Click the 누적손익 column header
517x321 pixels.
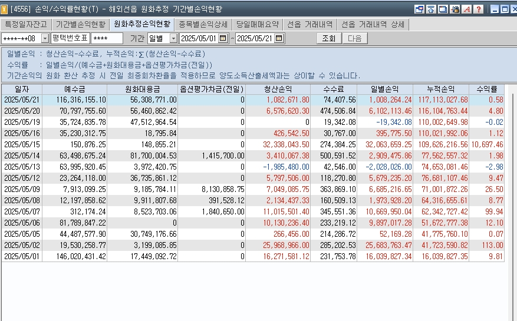click(x=441, y=90)
